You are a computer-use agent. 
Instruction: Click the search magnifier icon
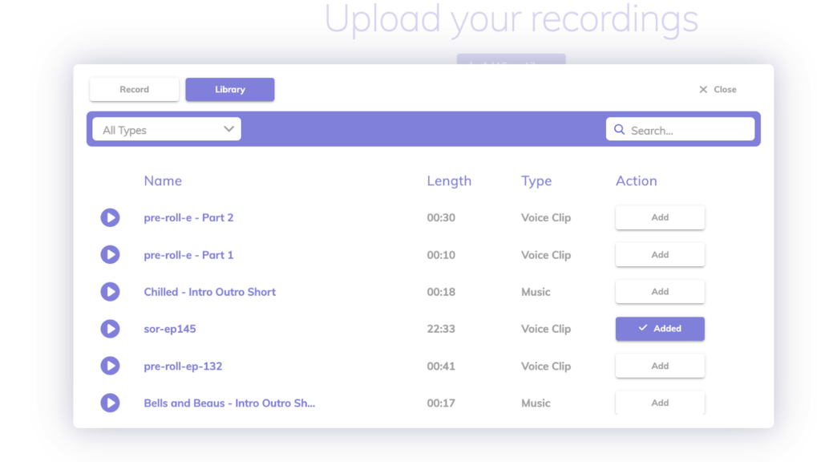619,129
